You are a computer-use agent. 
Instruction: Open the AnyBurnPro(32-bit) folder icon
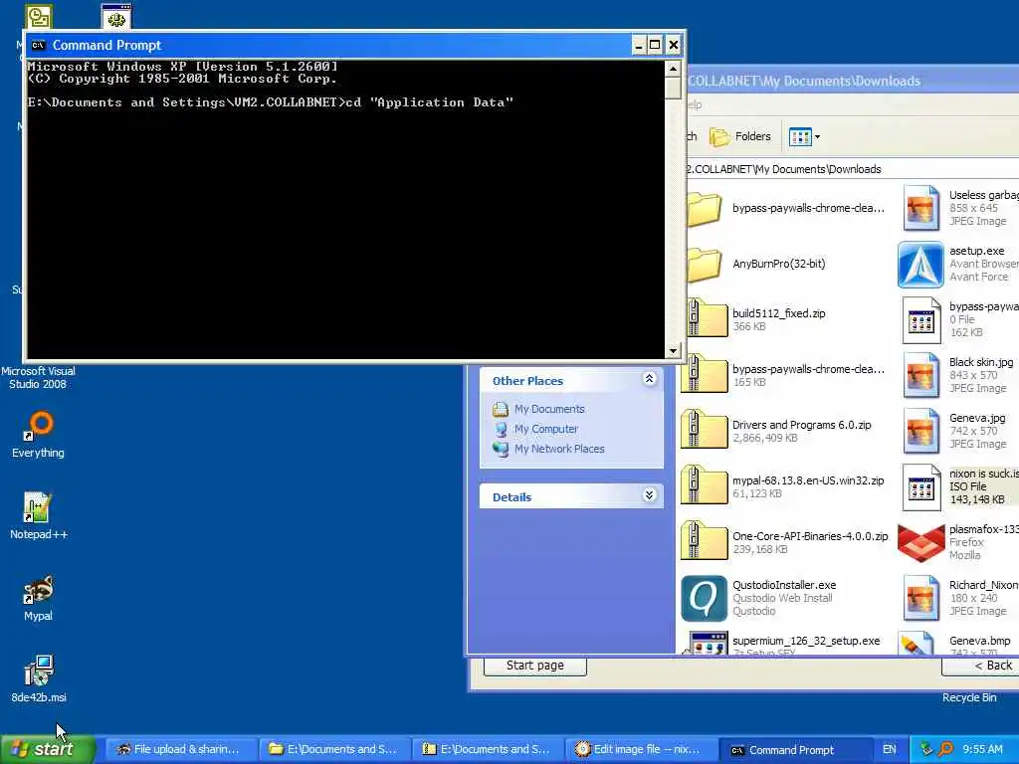[704, 264]
